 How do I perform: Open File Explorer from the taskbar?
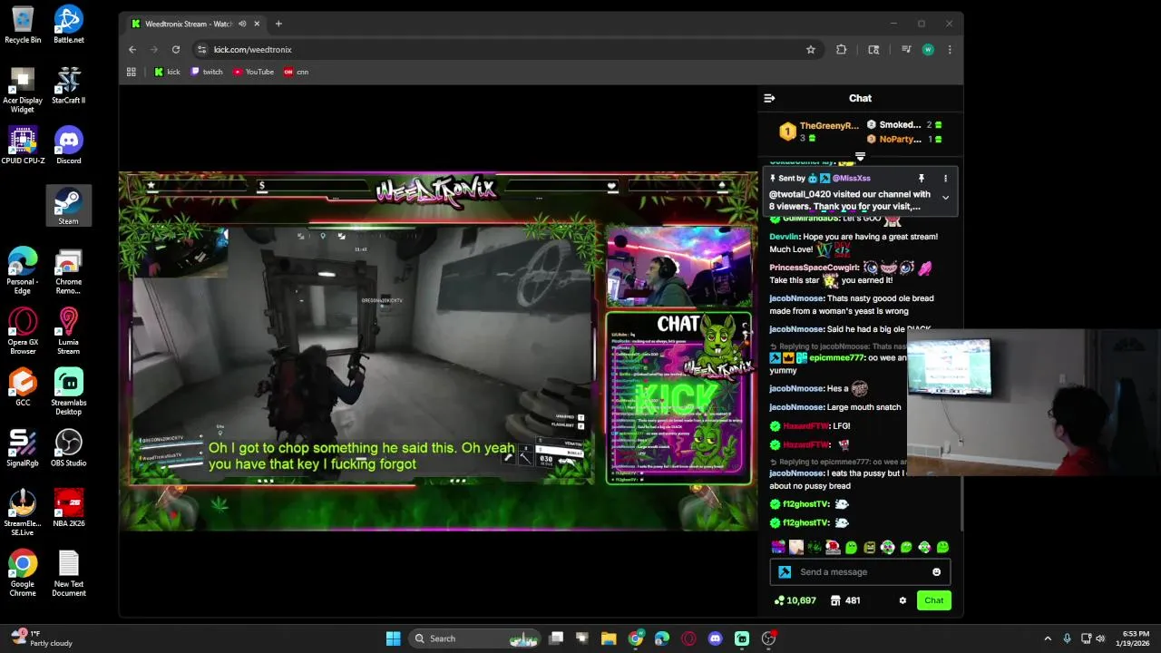point(609,638)
